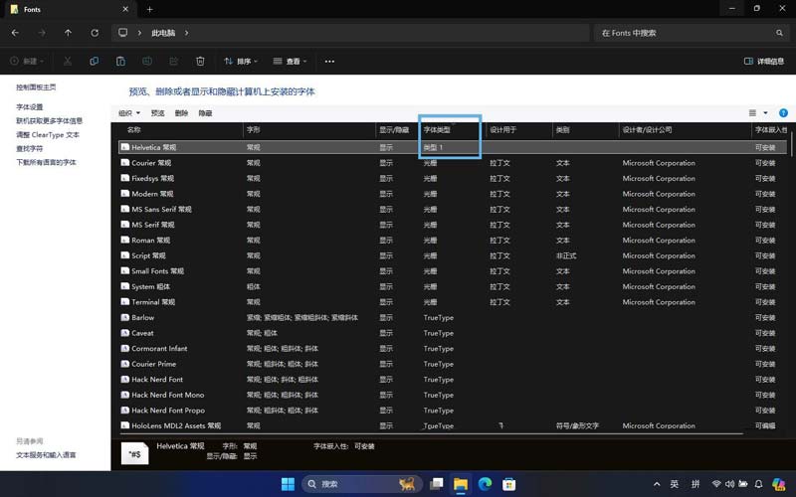This screenshot has height=497, width=796.
Task: Click the delete trash can icon
Action: pos(200,62)
